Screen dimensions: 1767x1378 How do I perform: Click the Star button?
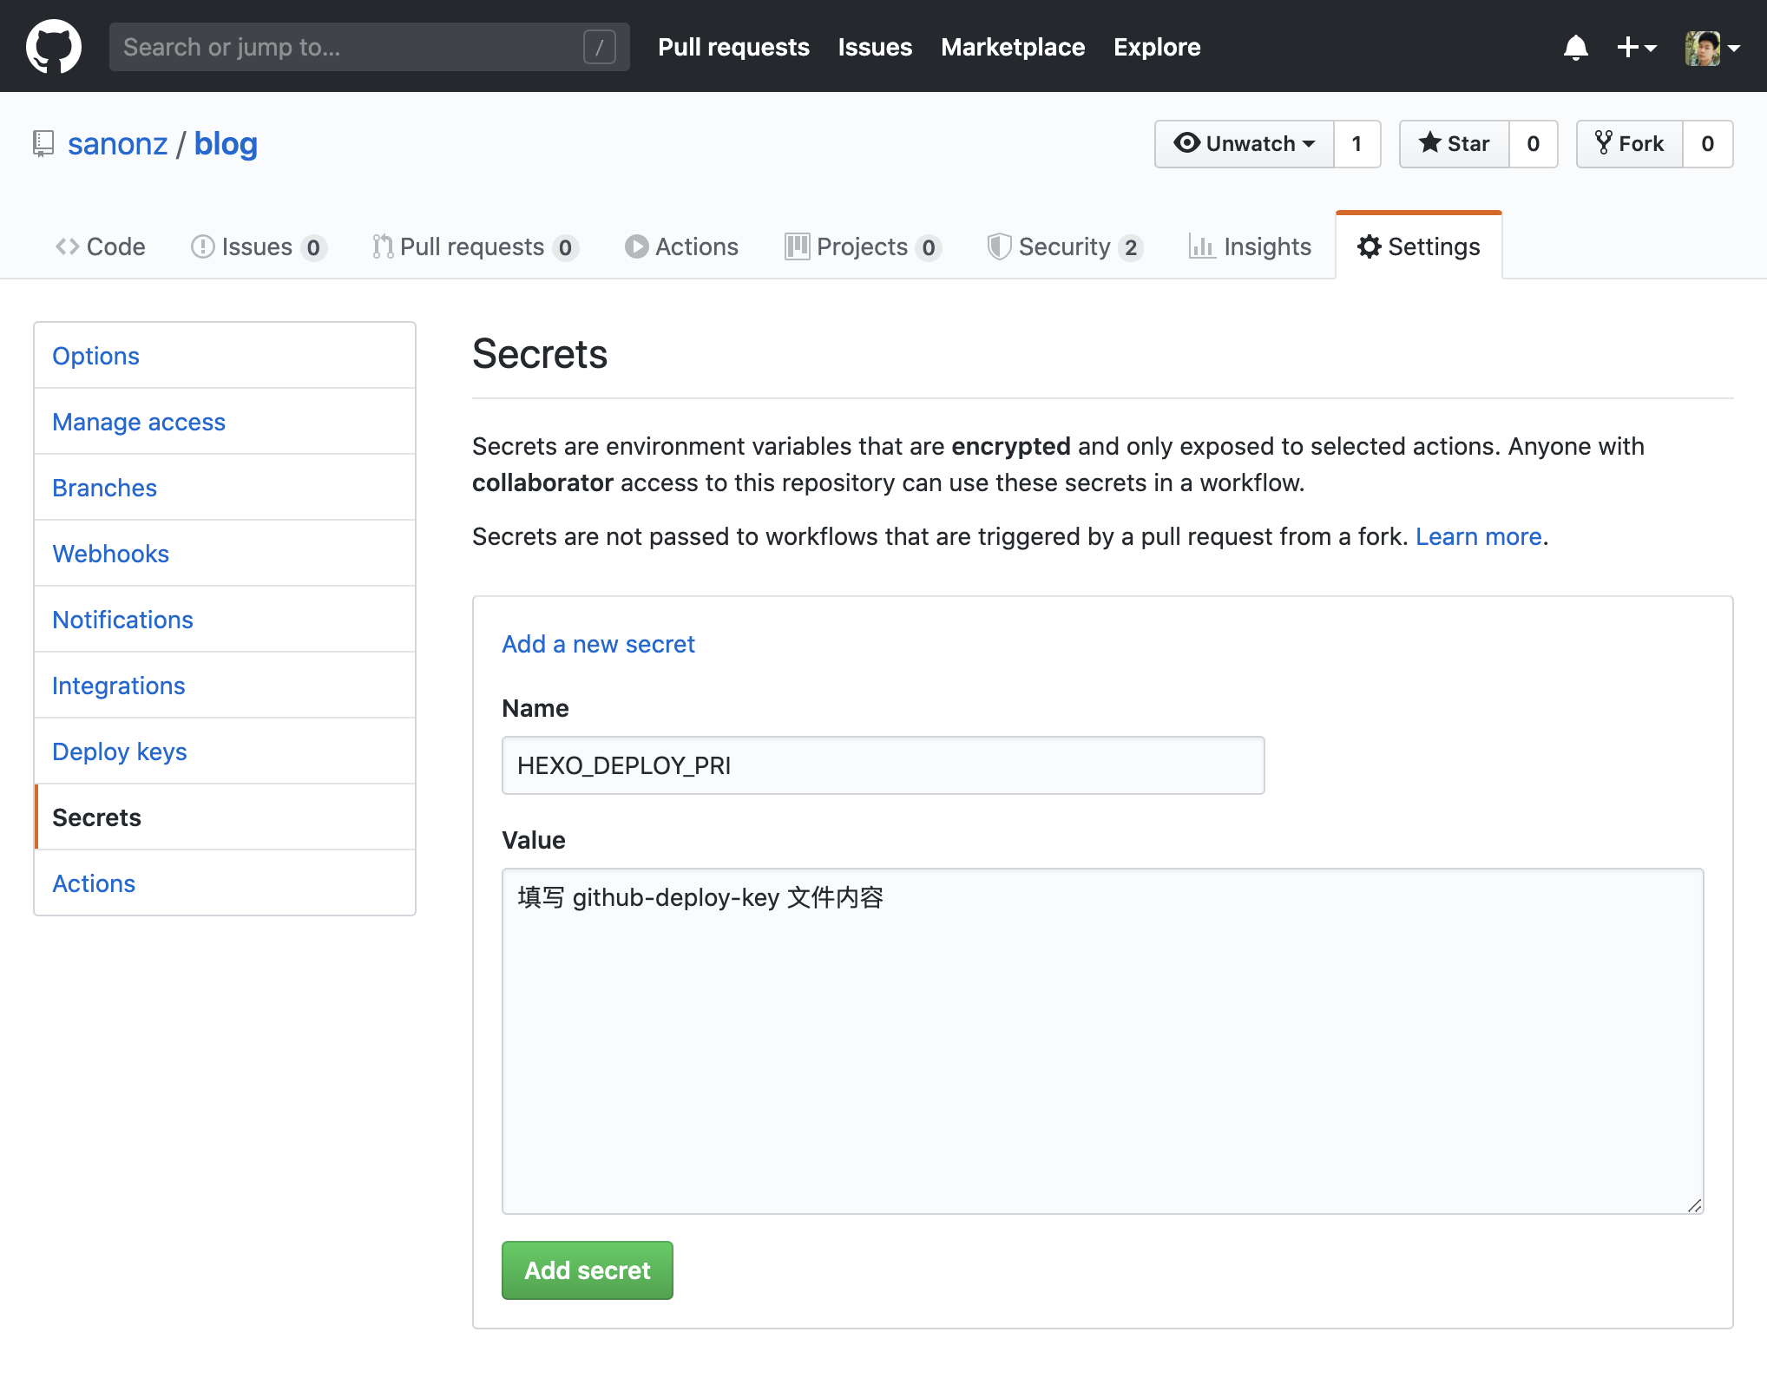(x=1455, y=143)
